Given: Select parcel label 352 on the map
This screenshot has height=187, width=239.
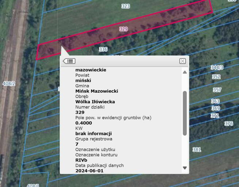Looking at the screenshot, I should tap(216, 77).
